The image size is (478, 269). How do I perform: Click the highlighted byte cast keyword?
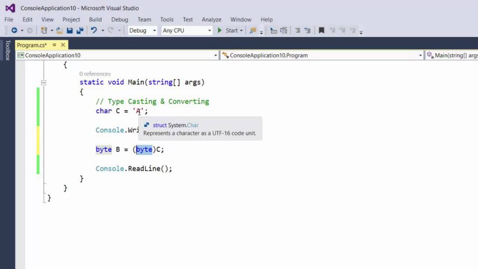click(x=144, y=149)
